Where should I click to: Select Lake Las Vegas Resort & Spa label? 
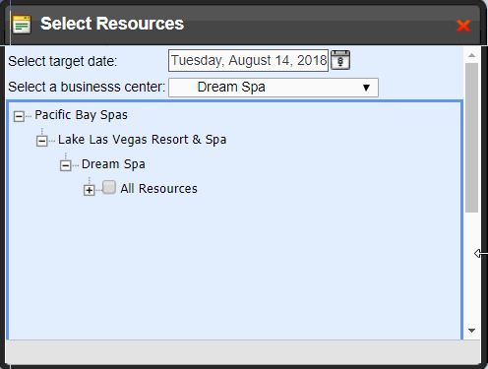pyautogui.click(x=142, y=140)
